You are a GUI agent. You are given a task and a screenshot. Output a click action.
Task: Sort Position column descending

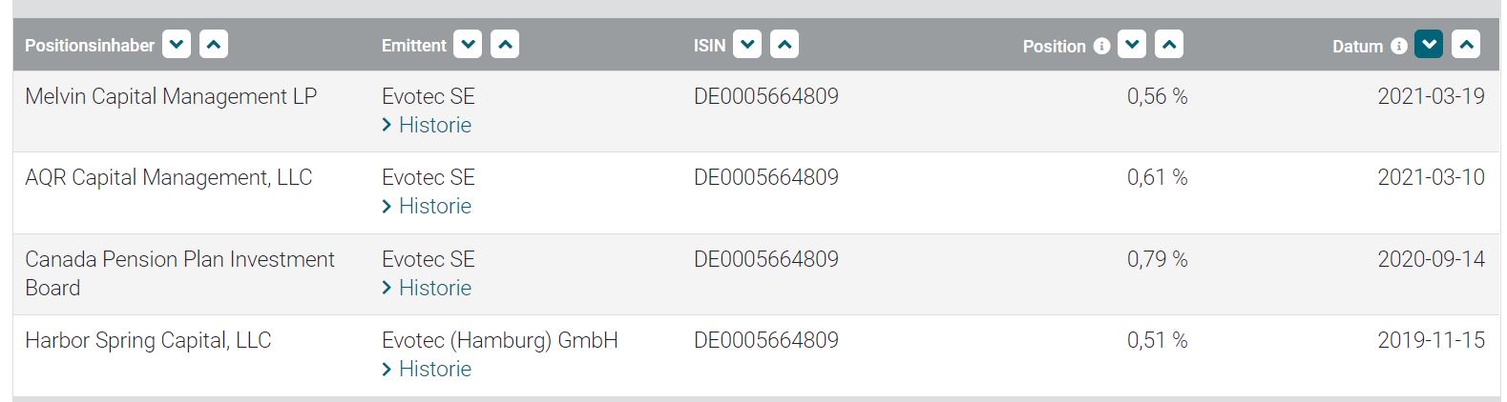pos(1132,45)
